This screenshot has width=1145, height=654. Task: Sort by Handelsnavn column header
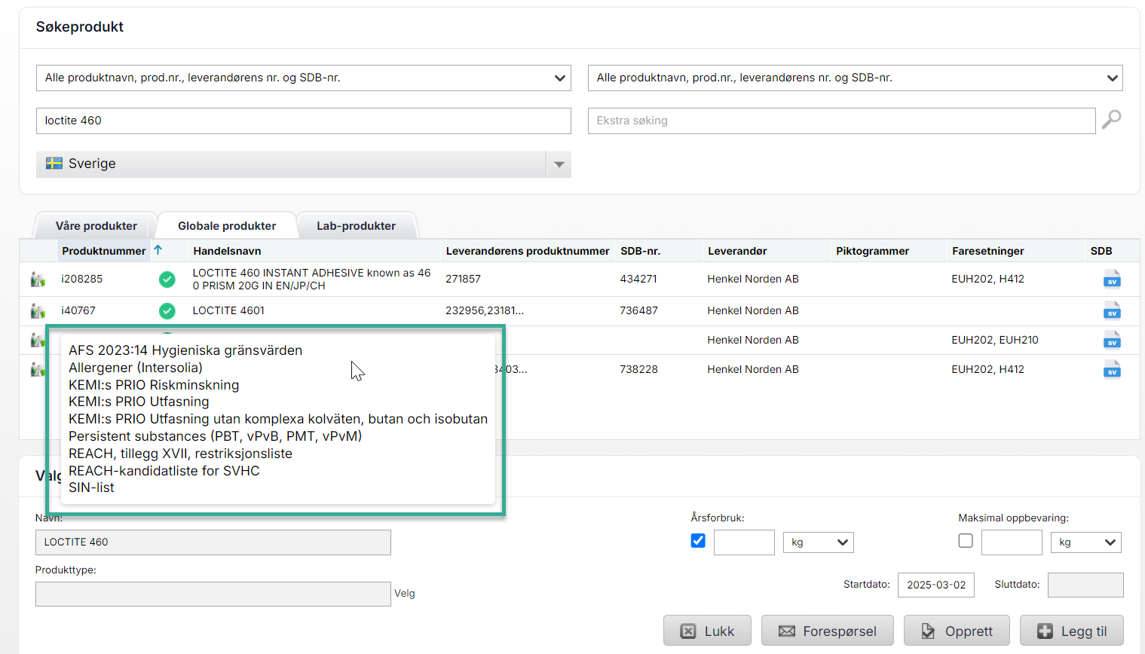click(x=227, y=251)
